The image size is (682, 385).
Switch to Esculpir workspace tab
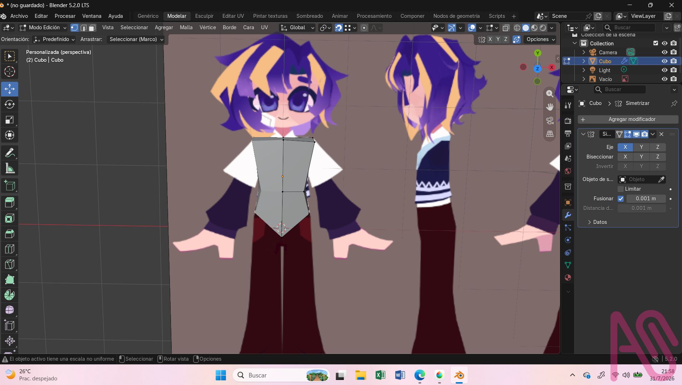point(204,16)
